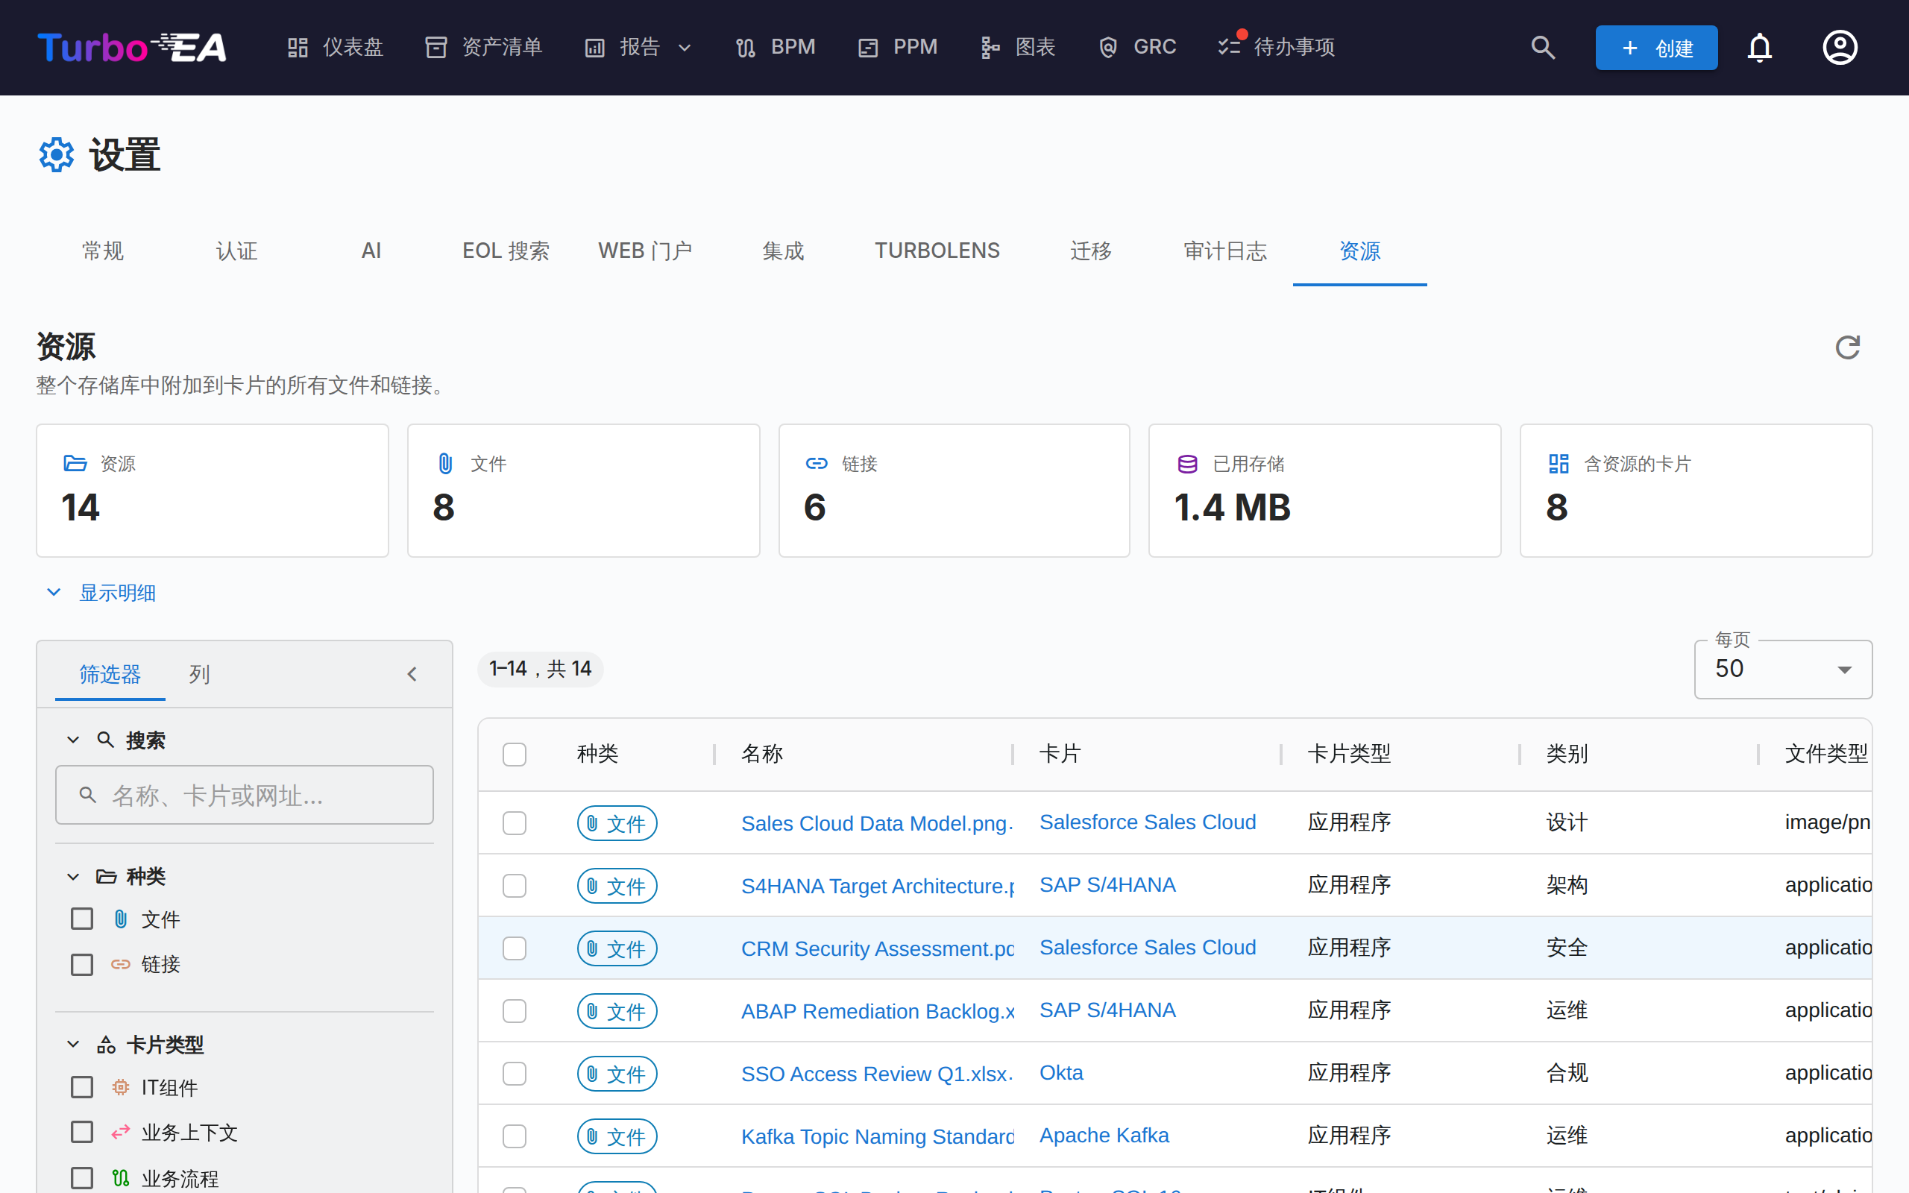This screenshot has width=1909, height=1193.
Task: Open the notifications bell
Action: pyautogui.click(x=1759, y=47)
